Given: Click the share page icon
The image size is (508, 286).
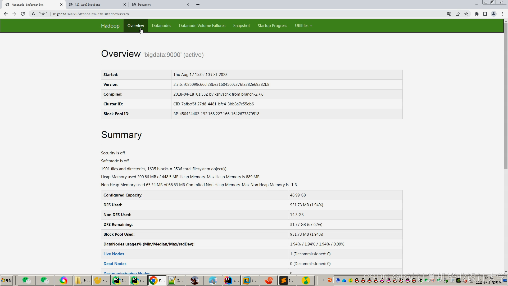Looking at the screenshot, I should coord(458,14).
